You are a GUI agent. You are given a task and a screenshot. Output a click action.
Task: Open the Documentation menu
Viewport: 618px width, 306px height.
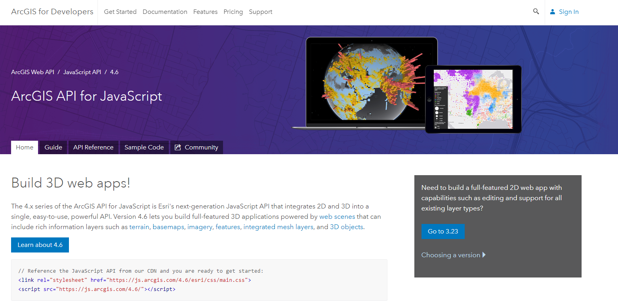(x=165, y=12)
